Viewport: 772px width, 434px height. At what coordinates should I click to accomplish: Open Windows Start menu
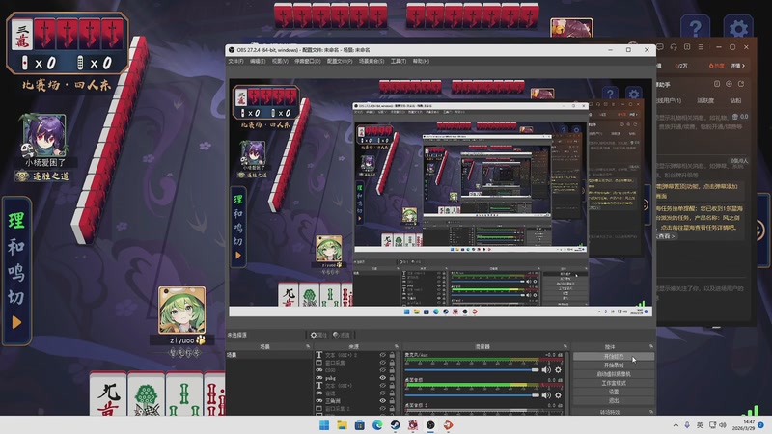[324, 425]
